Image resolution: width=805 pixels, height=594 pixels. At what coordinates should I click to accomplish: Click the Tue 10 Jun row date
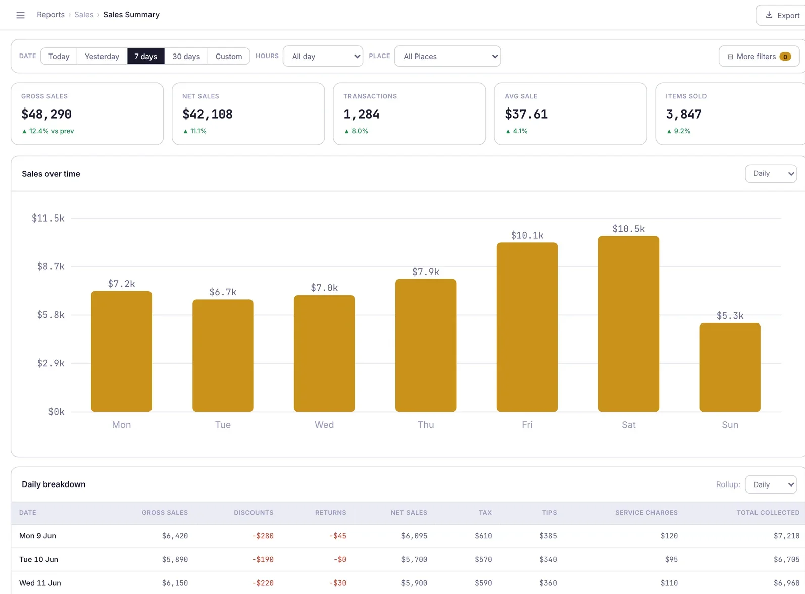39,559
